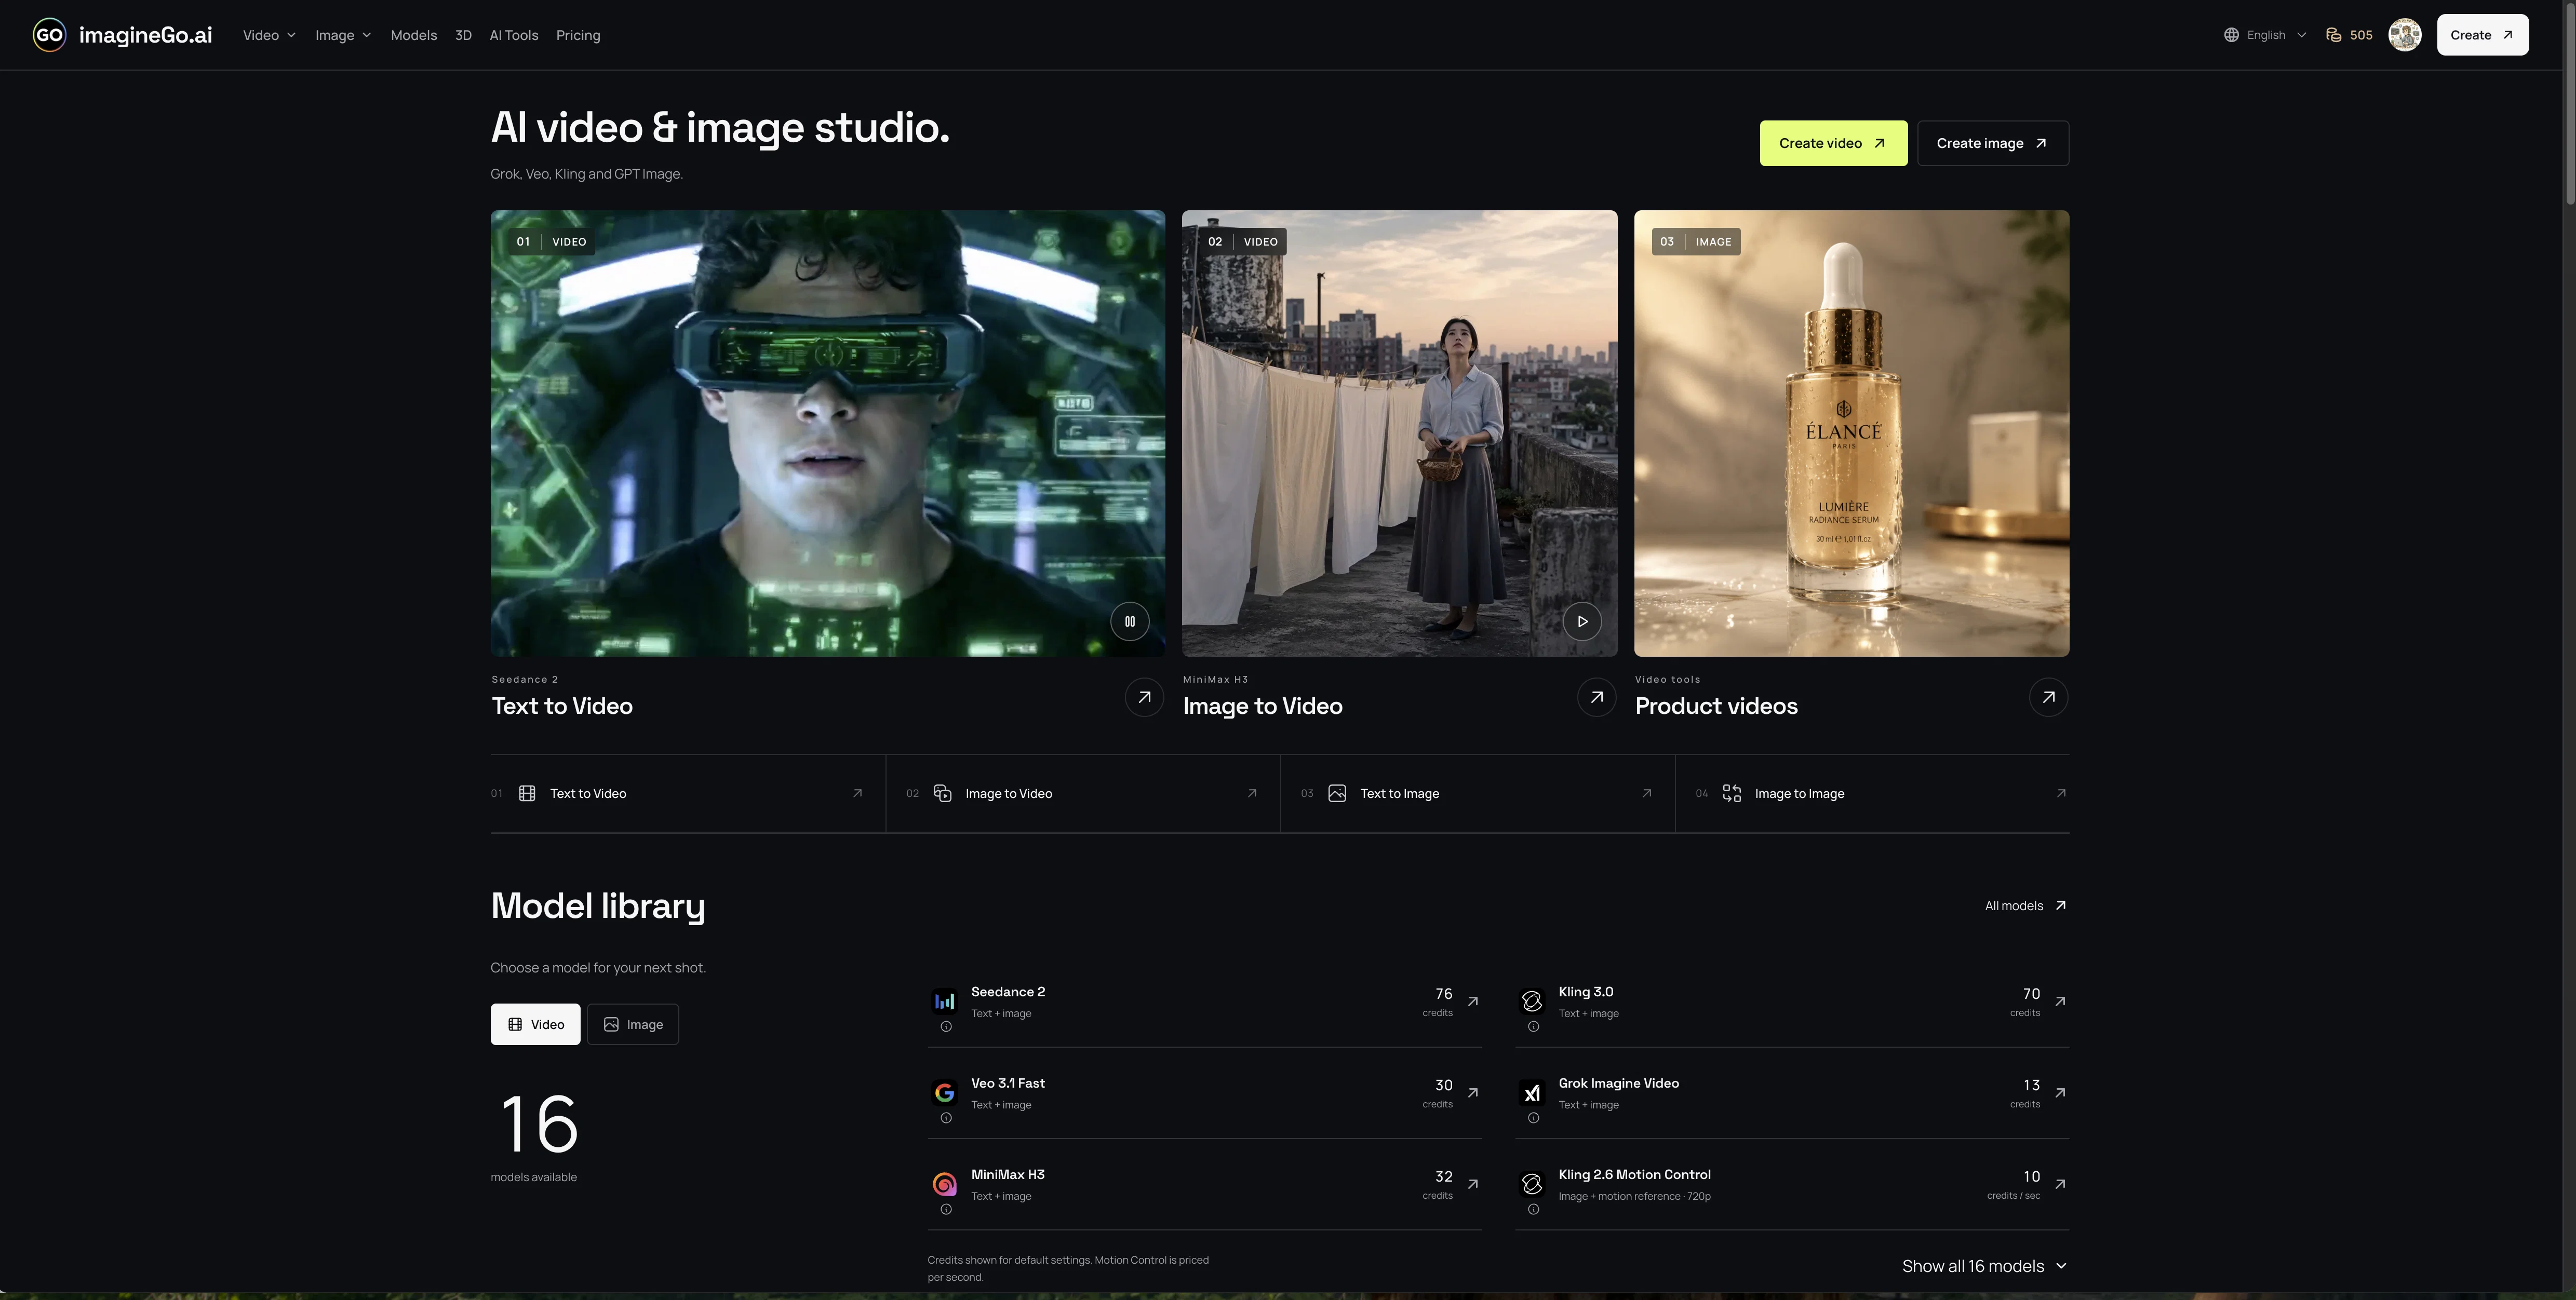2576x1300 pixels.
Task: Open the ELANCE serum bottle image thumbnail
Action: (1851, 433)
